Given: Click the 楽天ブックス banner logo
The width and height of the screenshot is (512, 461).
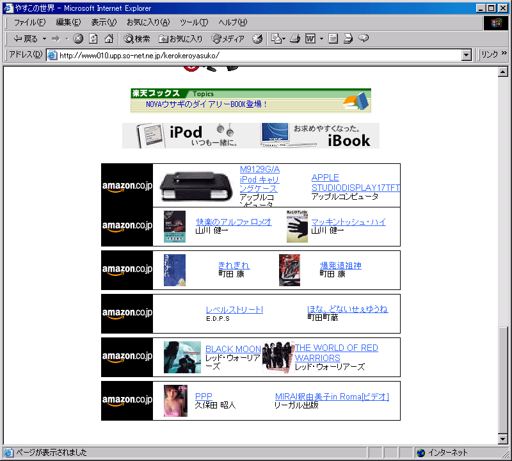Looking at the screenshot, I should click(x=156, y=93).
